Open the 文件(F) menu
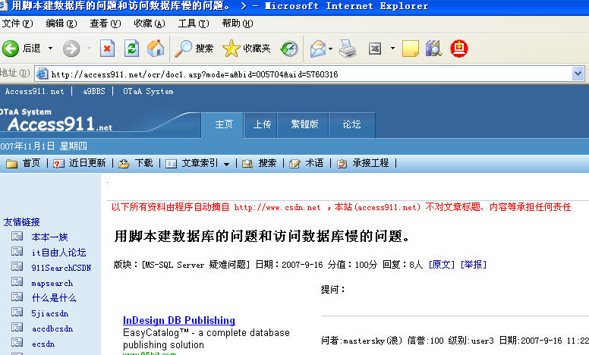Image resolution: width=589 pixels, height=355 pixels. coord(17,24)
